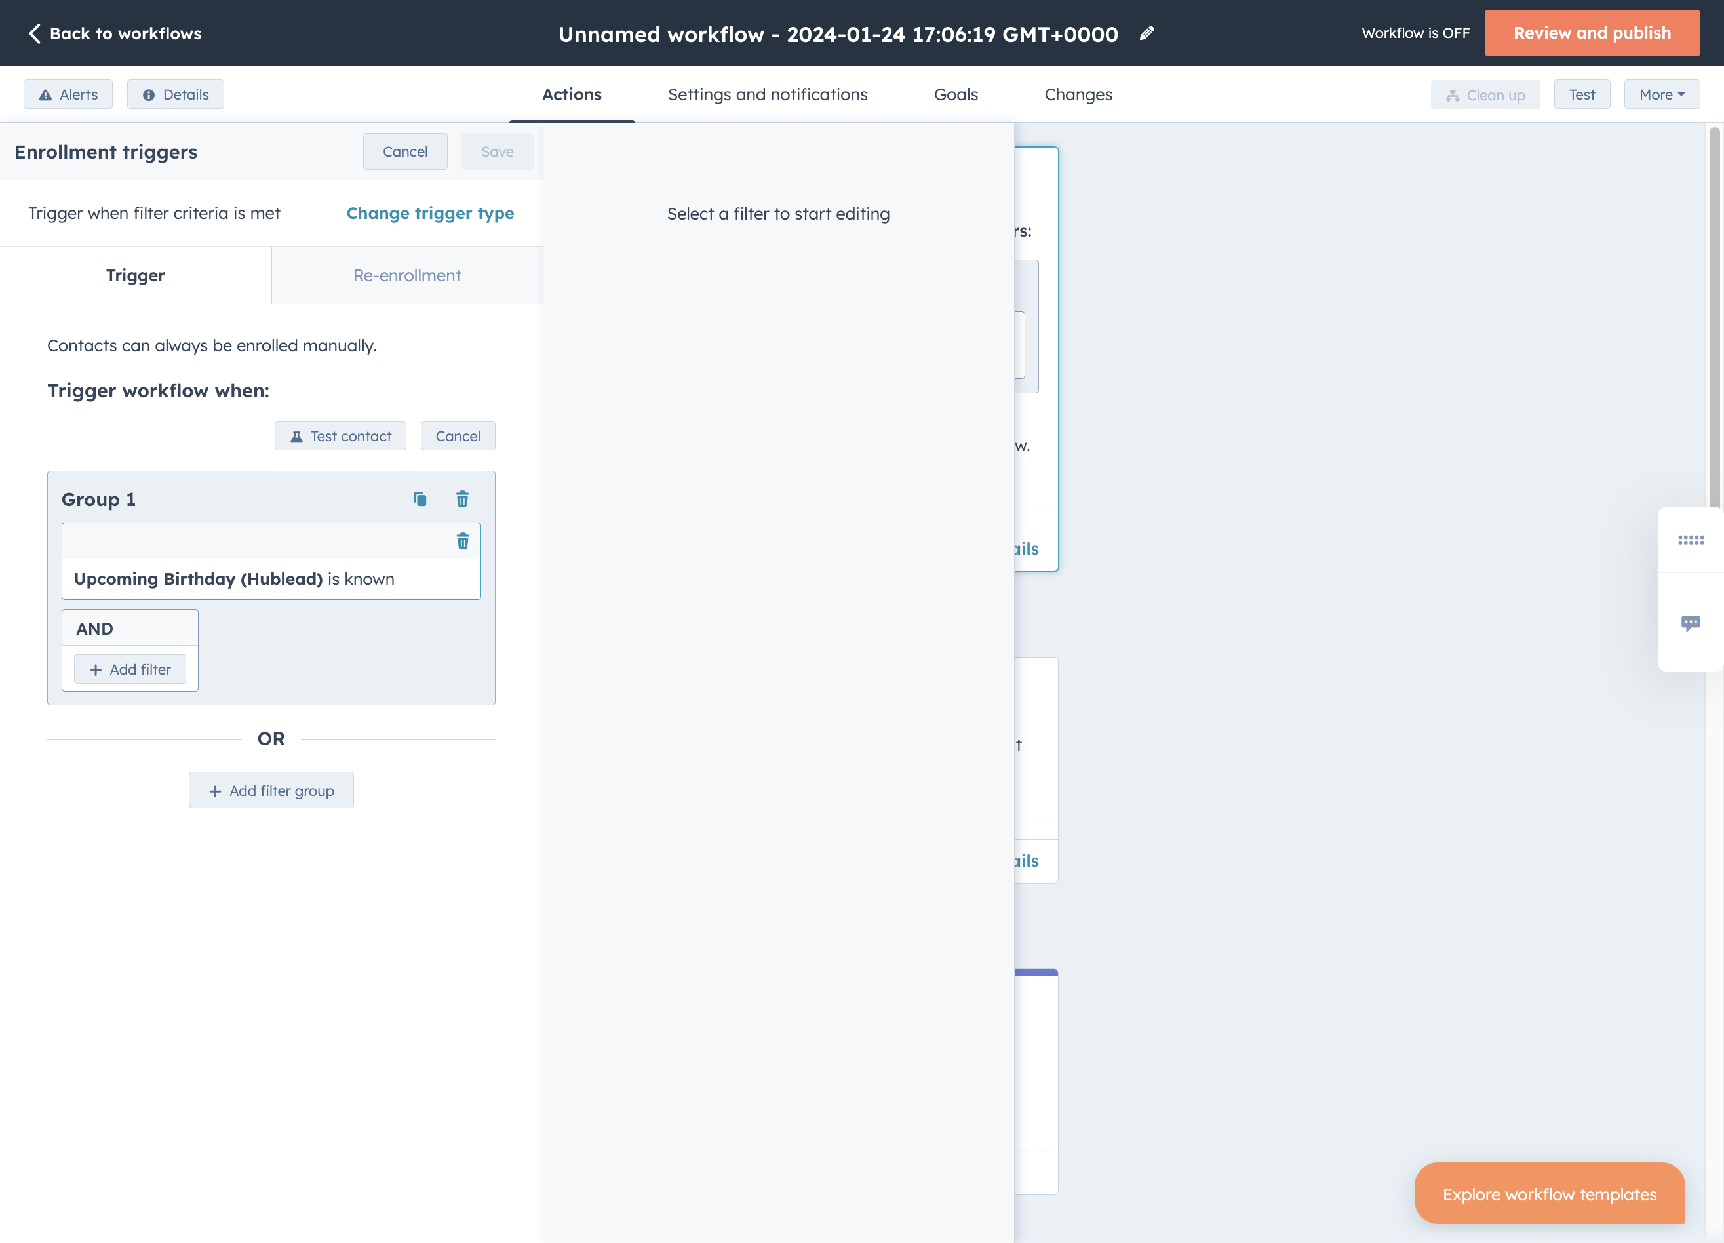Click the grid dots icon on right panel

pyautogui.click(x=1691, y=540)
